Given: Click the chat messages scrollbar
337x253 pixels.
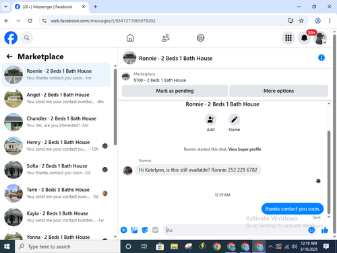Looking at the screenshot, I should coord(329,172).
